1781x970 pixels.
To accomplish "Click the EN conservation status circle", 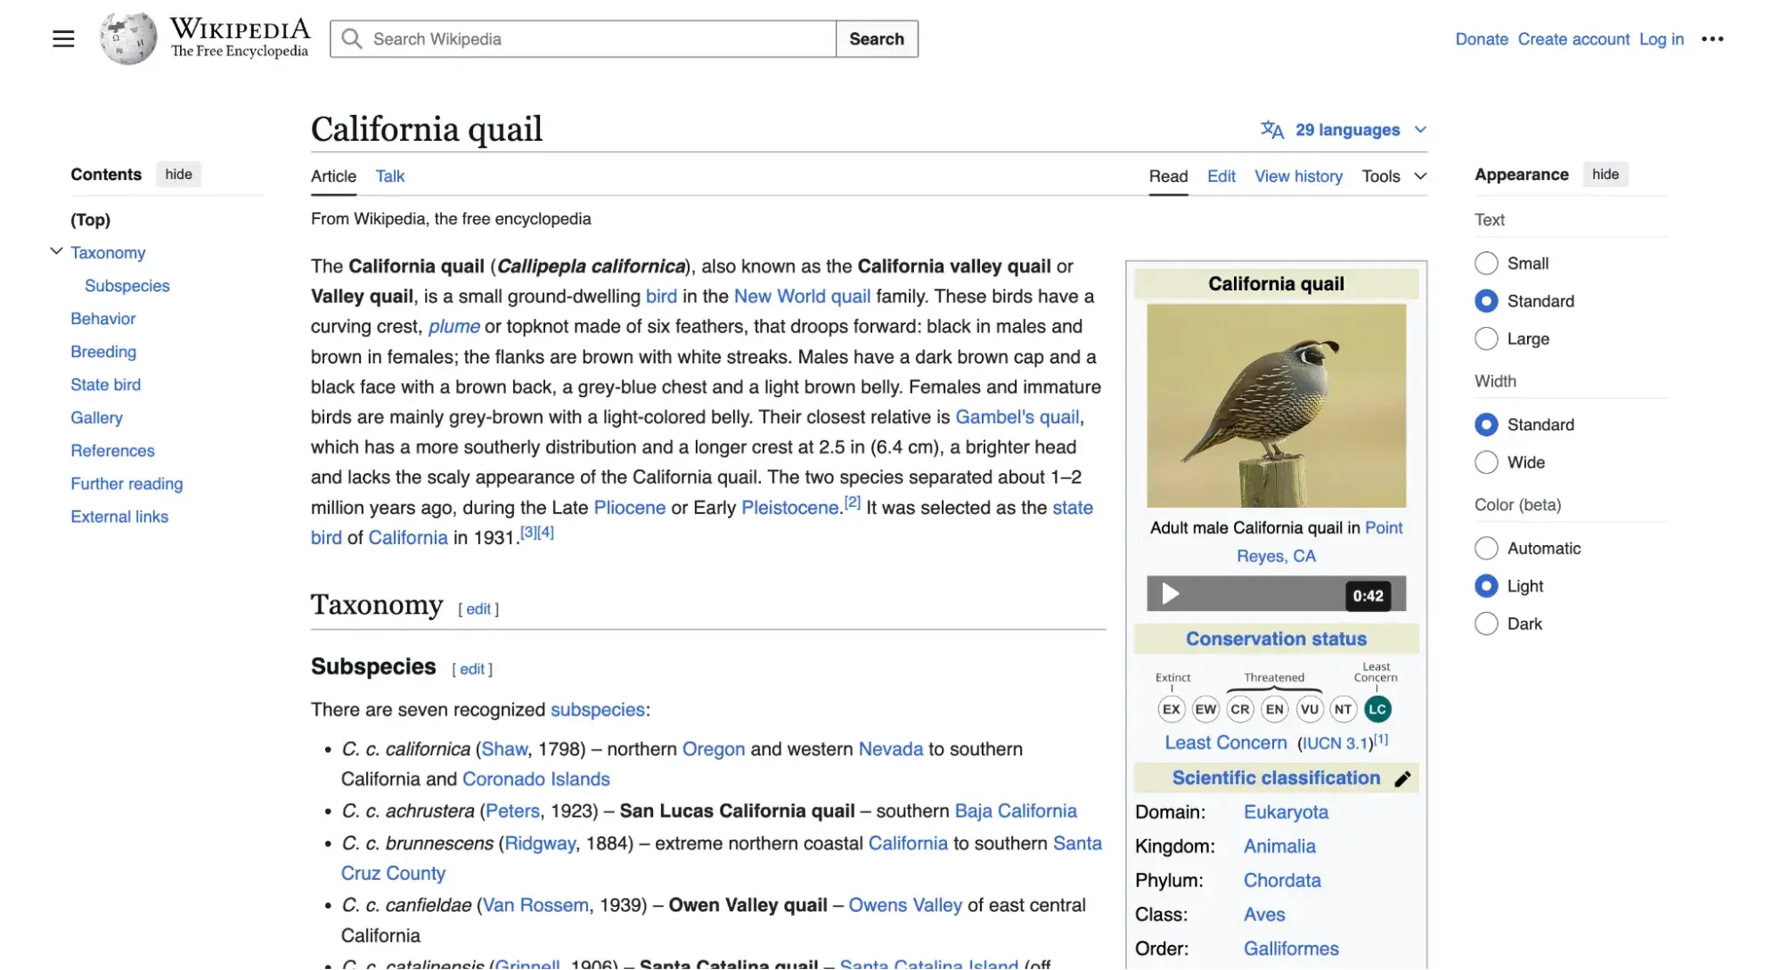I will click(x=1274, y=710).
